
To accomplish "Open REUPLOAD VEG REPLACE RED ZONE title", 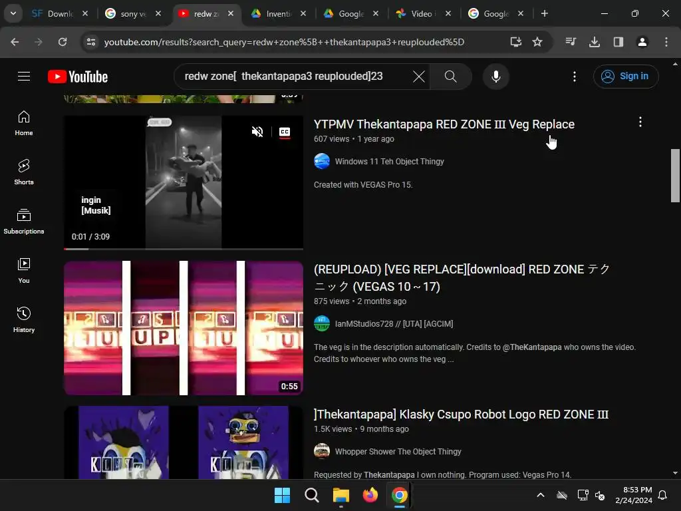I will [462, 278].
